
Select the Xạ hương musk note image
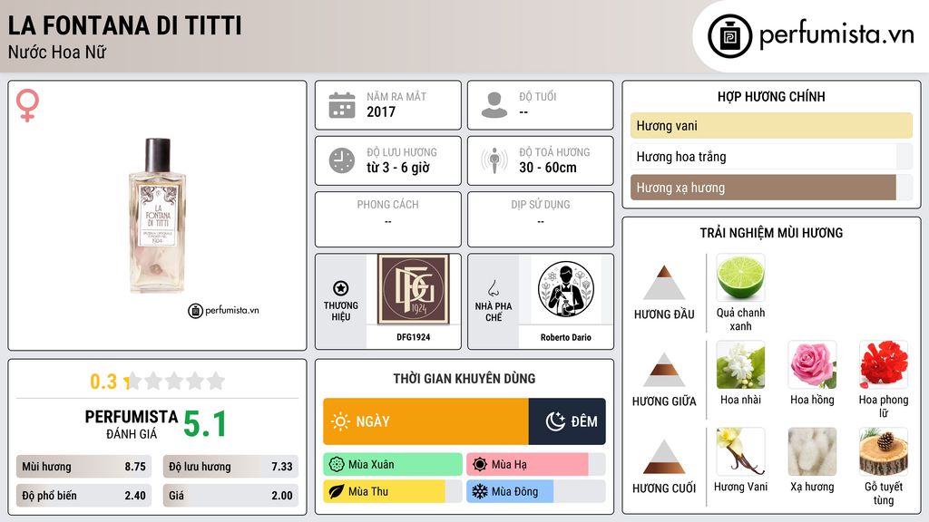pos(812,451)
